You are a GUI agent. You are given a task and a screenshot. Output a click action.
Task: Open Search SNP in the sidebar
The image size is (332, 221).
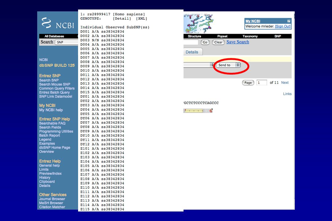[49, 80]
